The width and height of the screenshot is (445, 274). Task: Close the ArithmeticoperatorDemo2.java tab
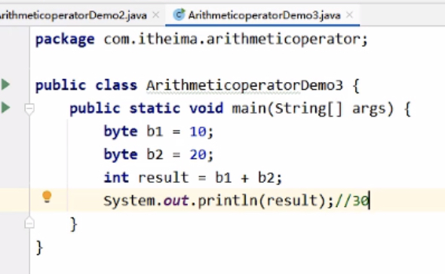[156, 15]
